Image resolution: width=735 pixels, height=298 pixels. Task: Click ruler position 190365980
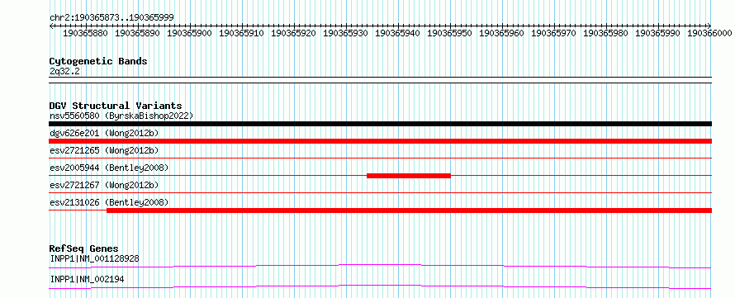coord(605,33)
